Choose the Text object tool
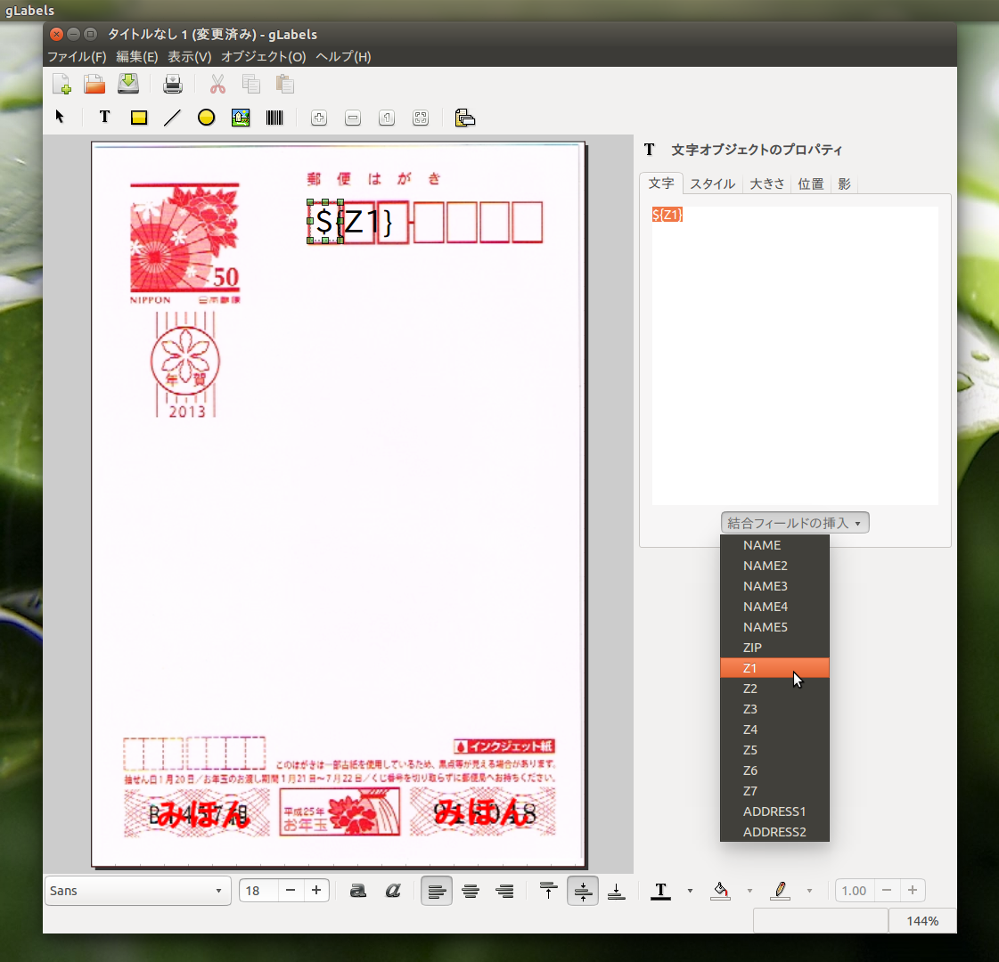This screenshot has height=962, width=999. coord(104,118)
